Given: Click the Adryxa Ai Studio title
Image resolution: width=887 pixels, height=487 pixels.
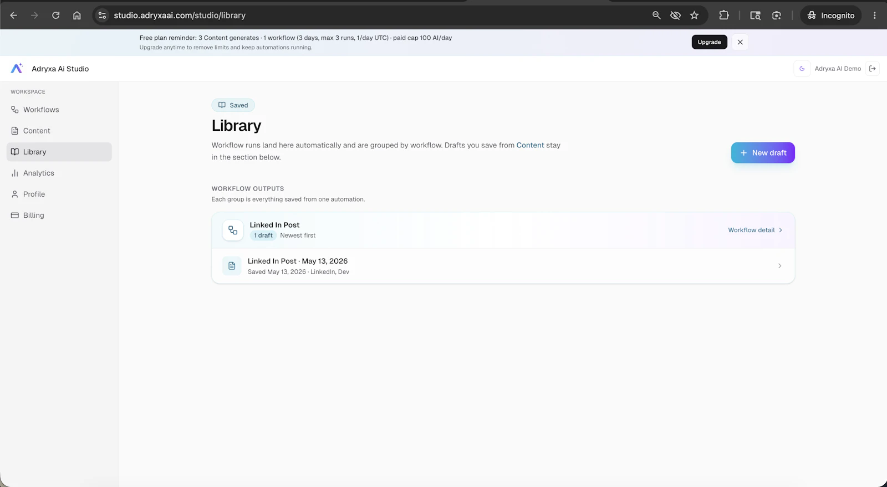Looking at the screenshot, I should coord(60,69).
